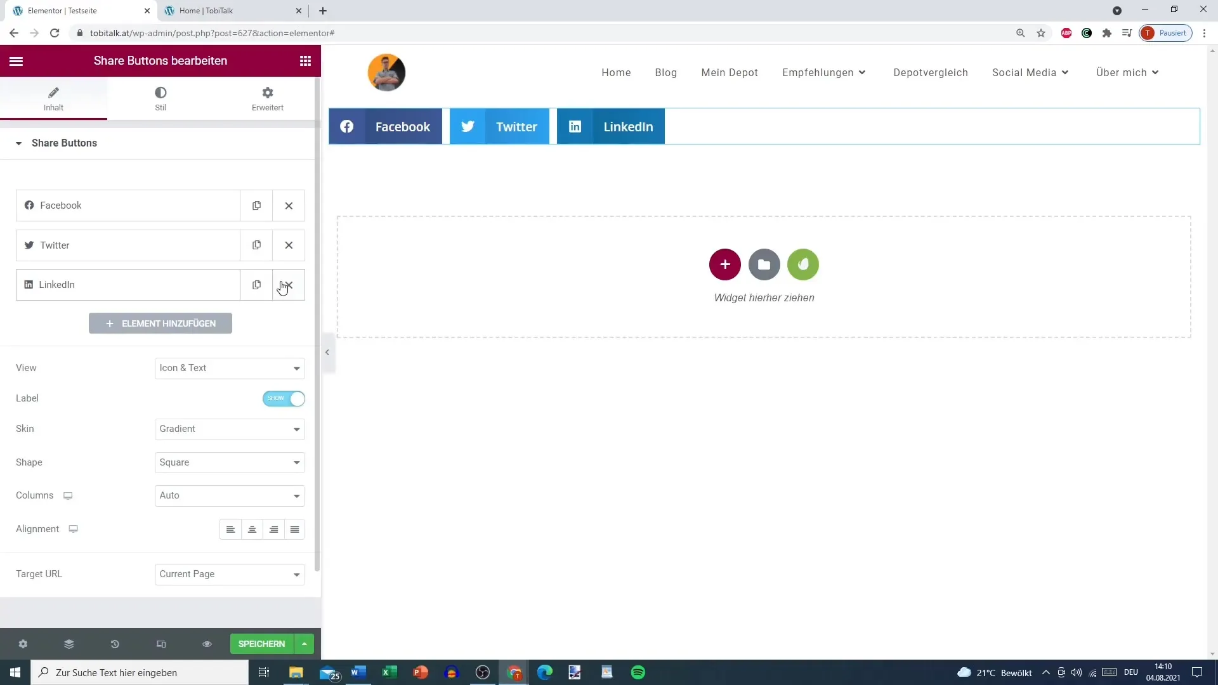Open template library folder button
The height and width of the screenshot is (685, 1218).
(764, 265)
